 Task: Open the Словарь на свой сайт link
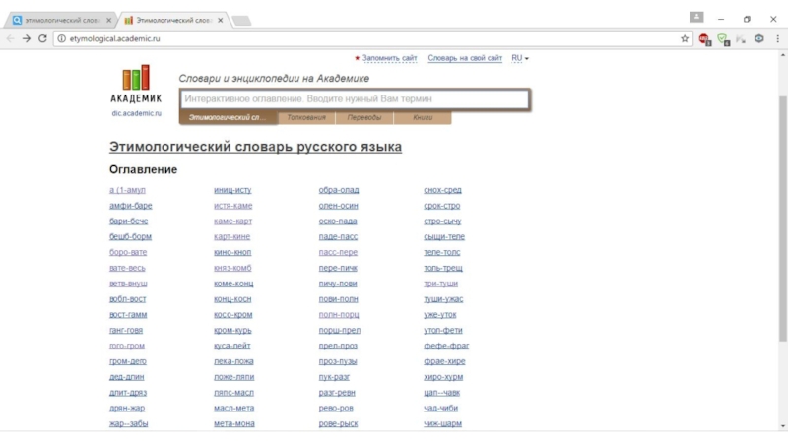point(465,58)
